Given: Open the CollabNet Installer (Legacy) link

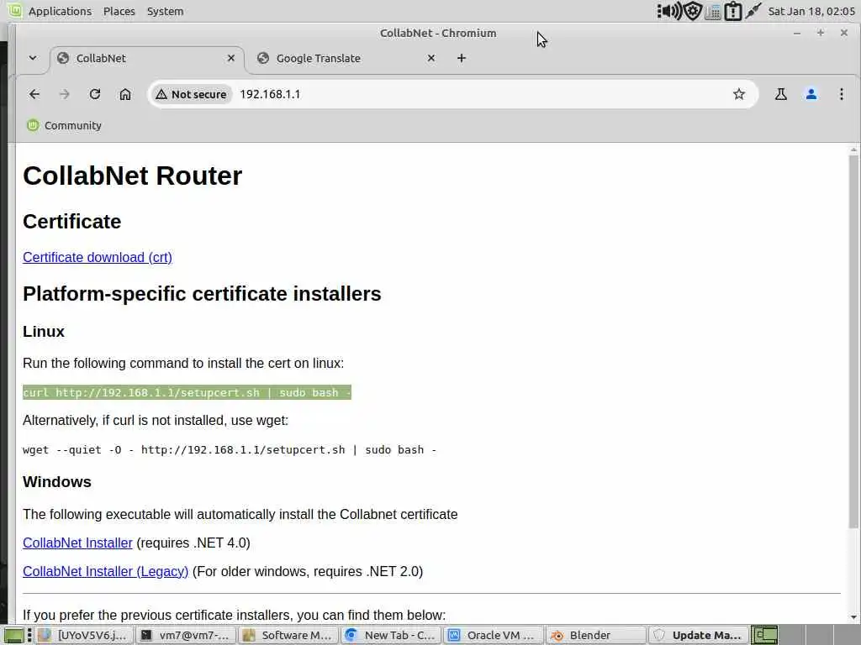Looking at the screenshot, I should tap(105, 571).
